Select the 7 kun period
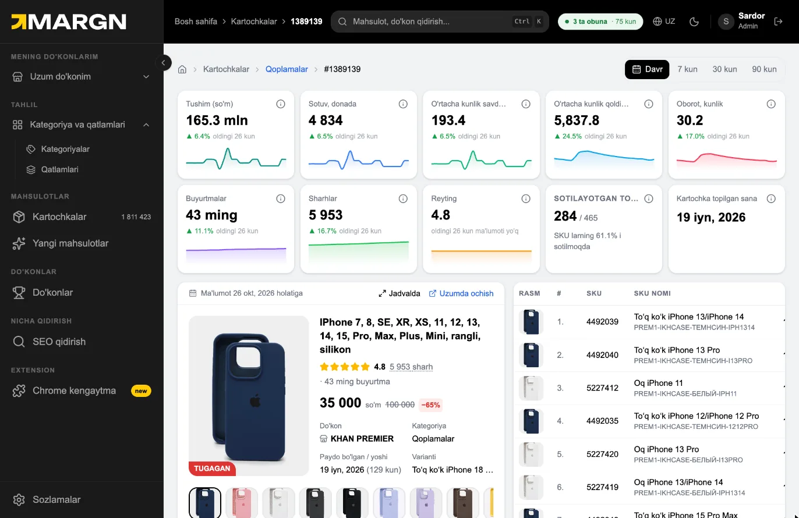Viewport: 799px width, 518px height. pyautogui.click(x=687, y=69)
